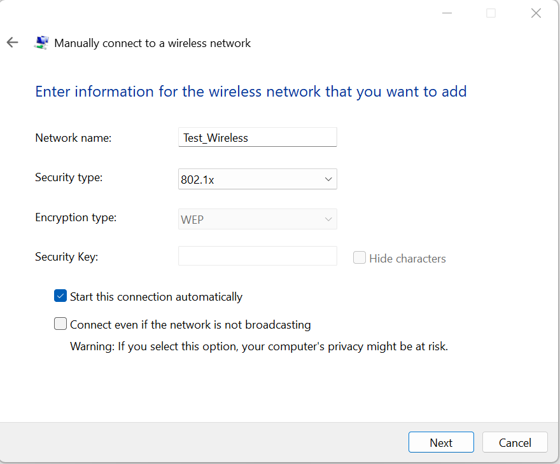Screen dimensions: 560x464
Task: Go back using the left arrow icon
Action: (x=12, y=43)
